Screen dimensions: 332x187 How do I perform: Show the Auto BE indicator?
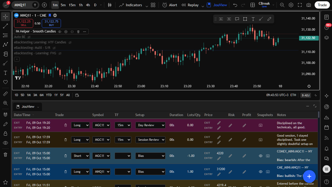(29, 37)
